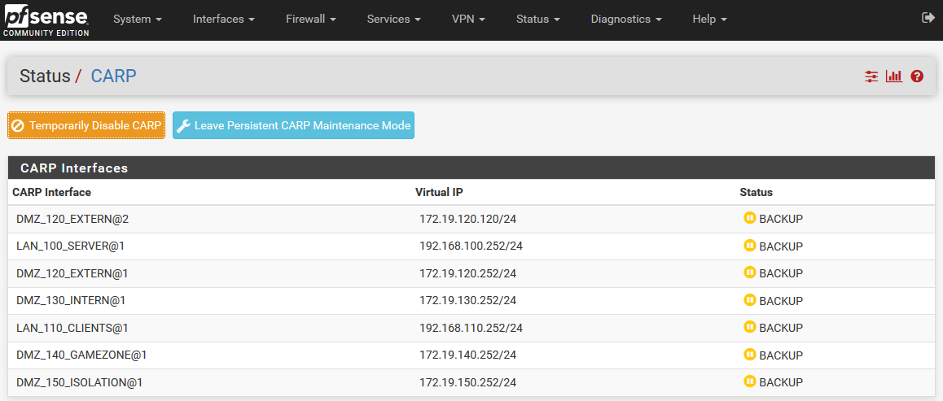Click virtual IP 192.168.100.252/24

tap(471, 246)
